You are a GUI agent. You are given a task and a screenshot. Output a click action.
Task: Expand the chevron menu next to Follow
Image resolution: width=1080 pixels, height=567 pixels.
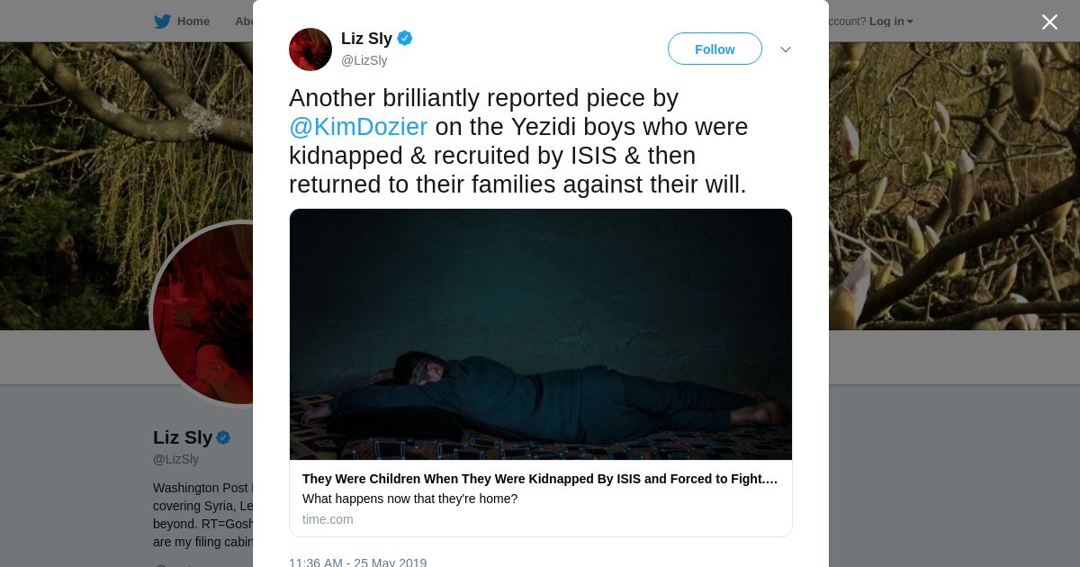point(786,49)
